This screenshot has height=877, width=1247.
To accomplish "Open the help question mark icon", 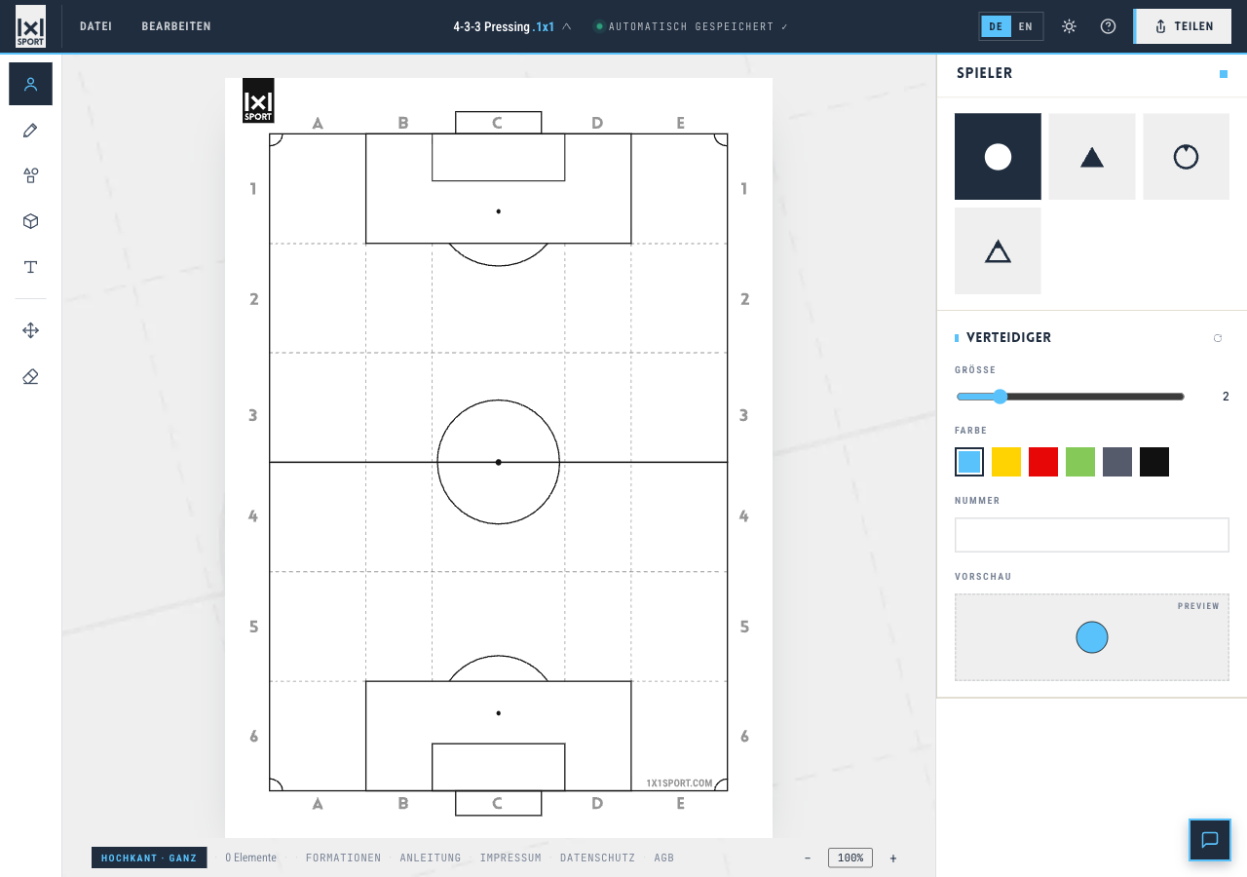I will (1108, 26).
